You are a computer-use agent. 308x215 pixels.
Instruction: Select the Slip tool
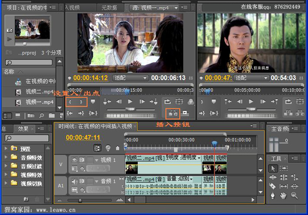[x=283, y=186]
